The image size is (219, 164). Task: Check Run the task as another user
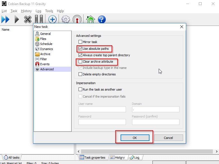[80, 89]
